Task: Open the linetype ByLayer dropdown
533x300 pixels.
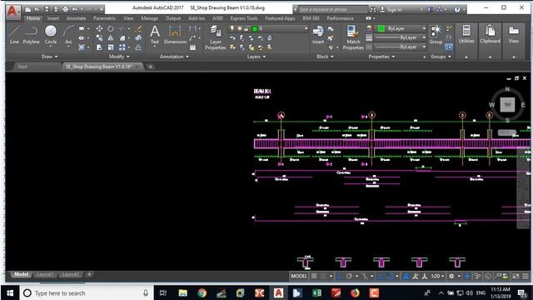Action: (401, 47)
